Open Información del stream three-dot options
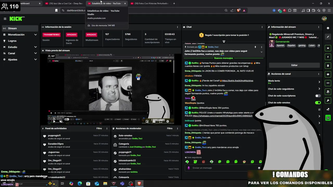The image size is (333, 187). tap(318, 27)
